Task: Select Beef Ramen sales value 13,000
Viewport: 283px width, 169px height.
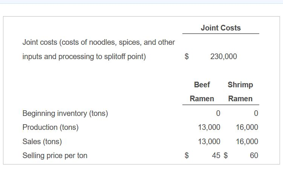Action: click(209, 142)
